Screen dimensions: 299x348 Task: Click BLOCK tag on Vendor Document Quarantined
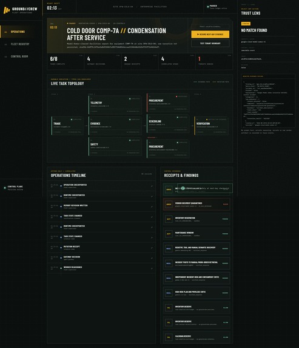coord(226,204)
